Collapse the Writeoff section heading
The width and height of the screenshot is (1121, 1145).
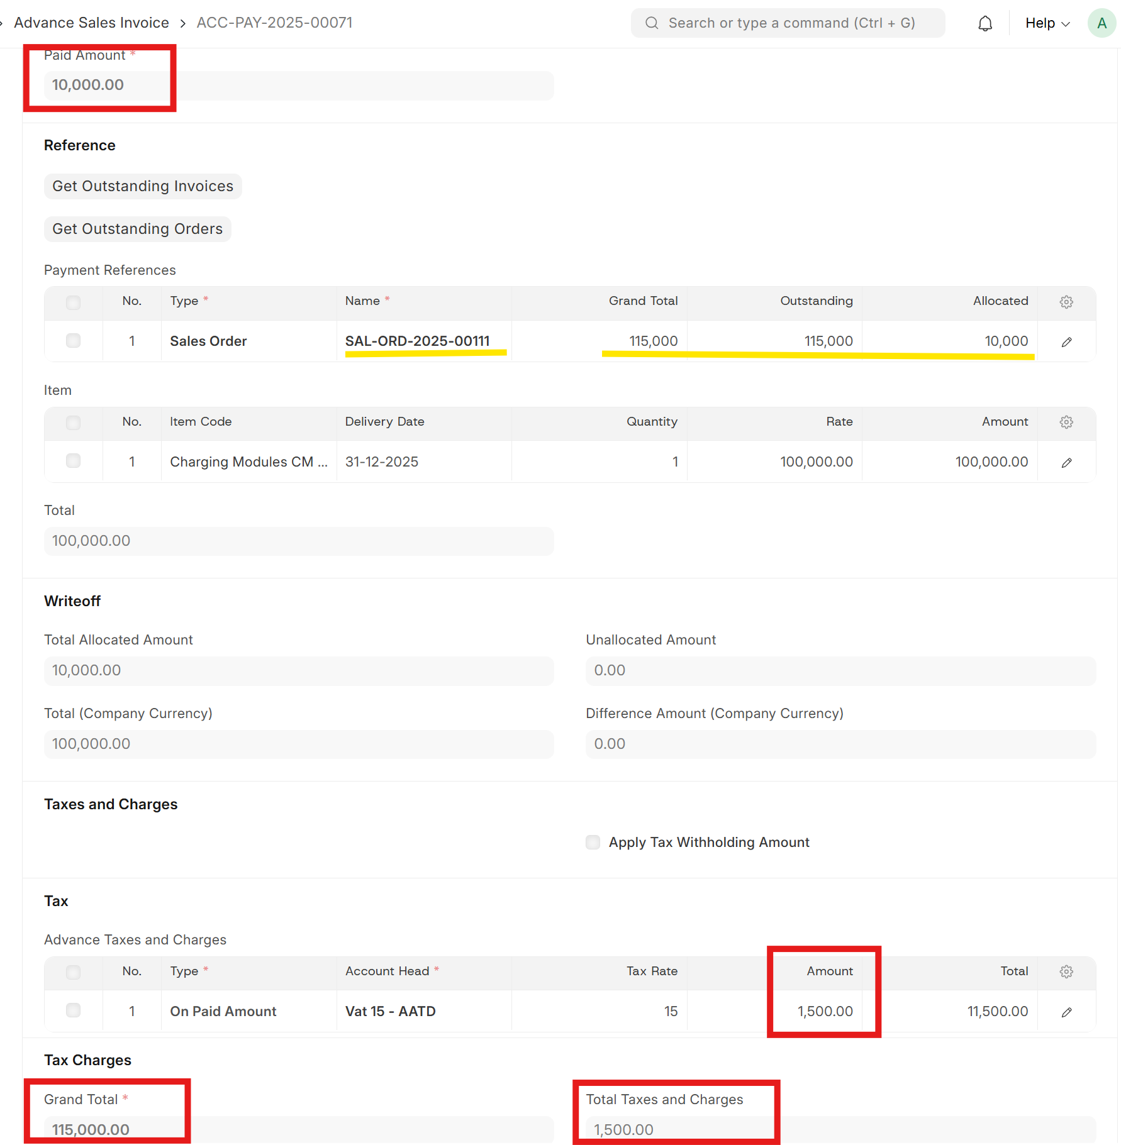(72, 601)
